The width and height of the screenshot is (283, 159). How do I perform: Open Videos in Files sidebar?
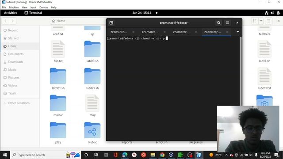20,85
